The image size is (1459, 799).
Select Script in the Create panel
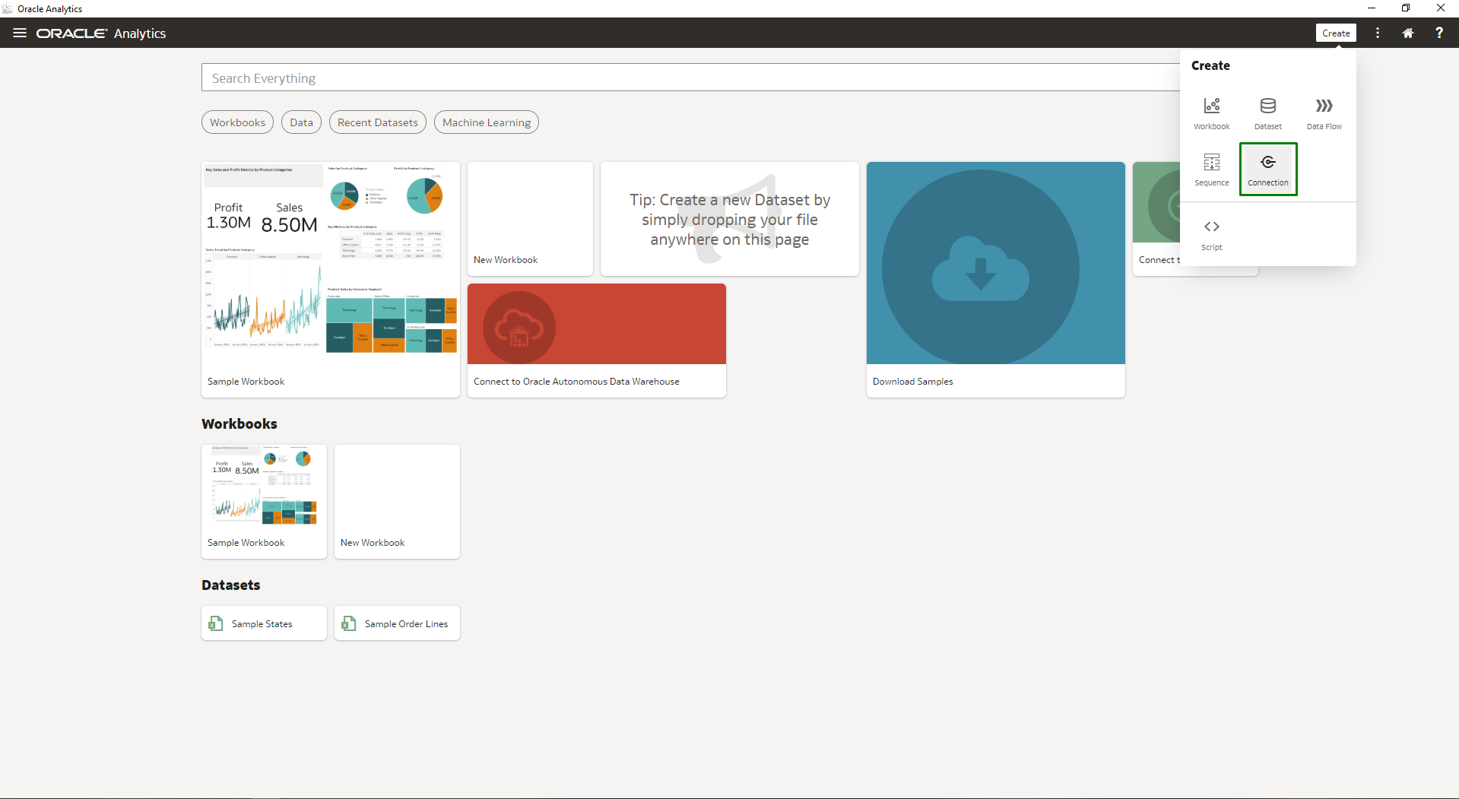tap(1211, 233)
